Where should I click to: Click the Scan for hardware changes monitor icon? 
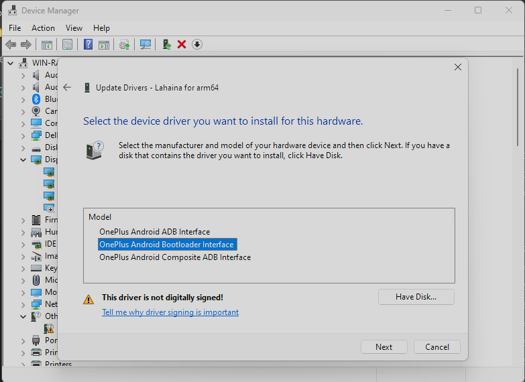pyautogui.click(x=145, y=44)
